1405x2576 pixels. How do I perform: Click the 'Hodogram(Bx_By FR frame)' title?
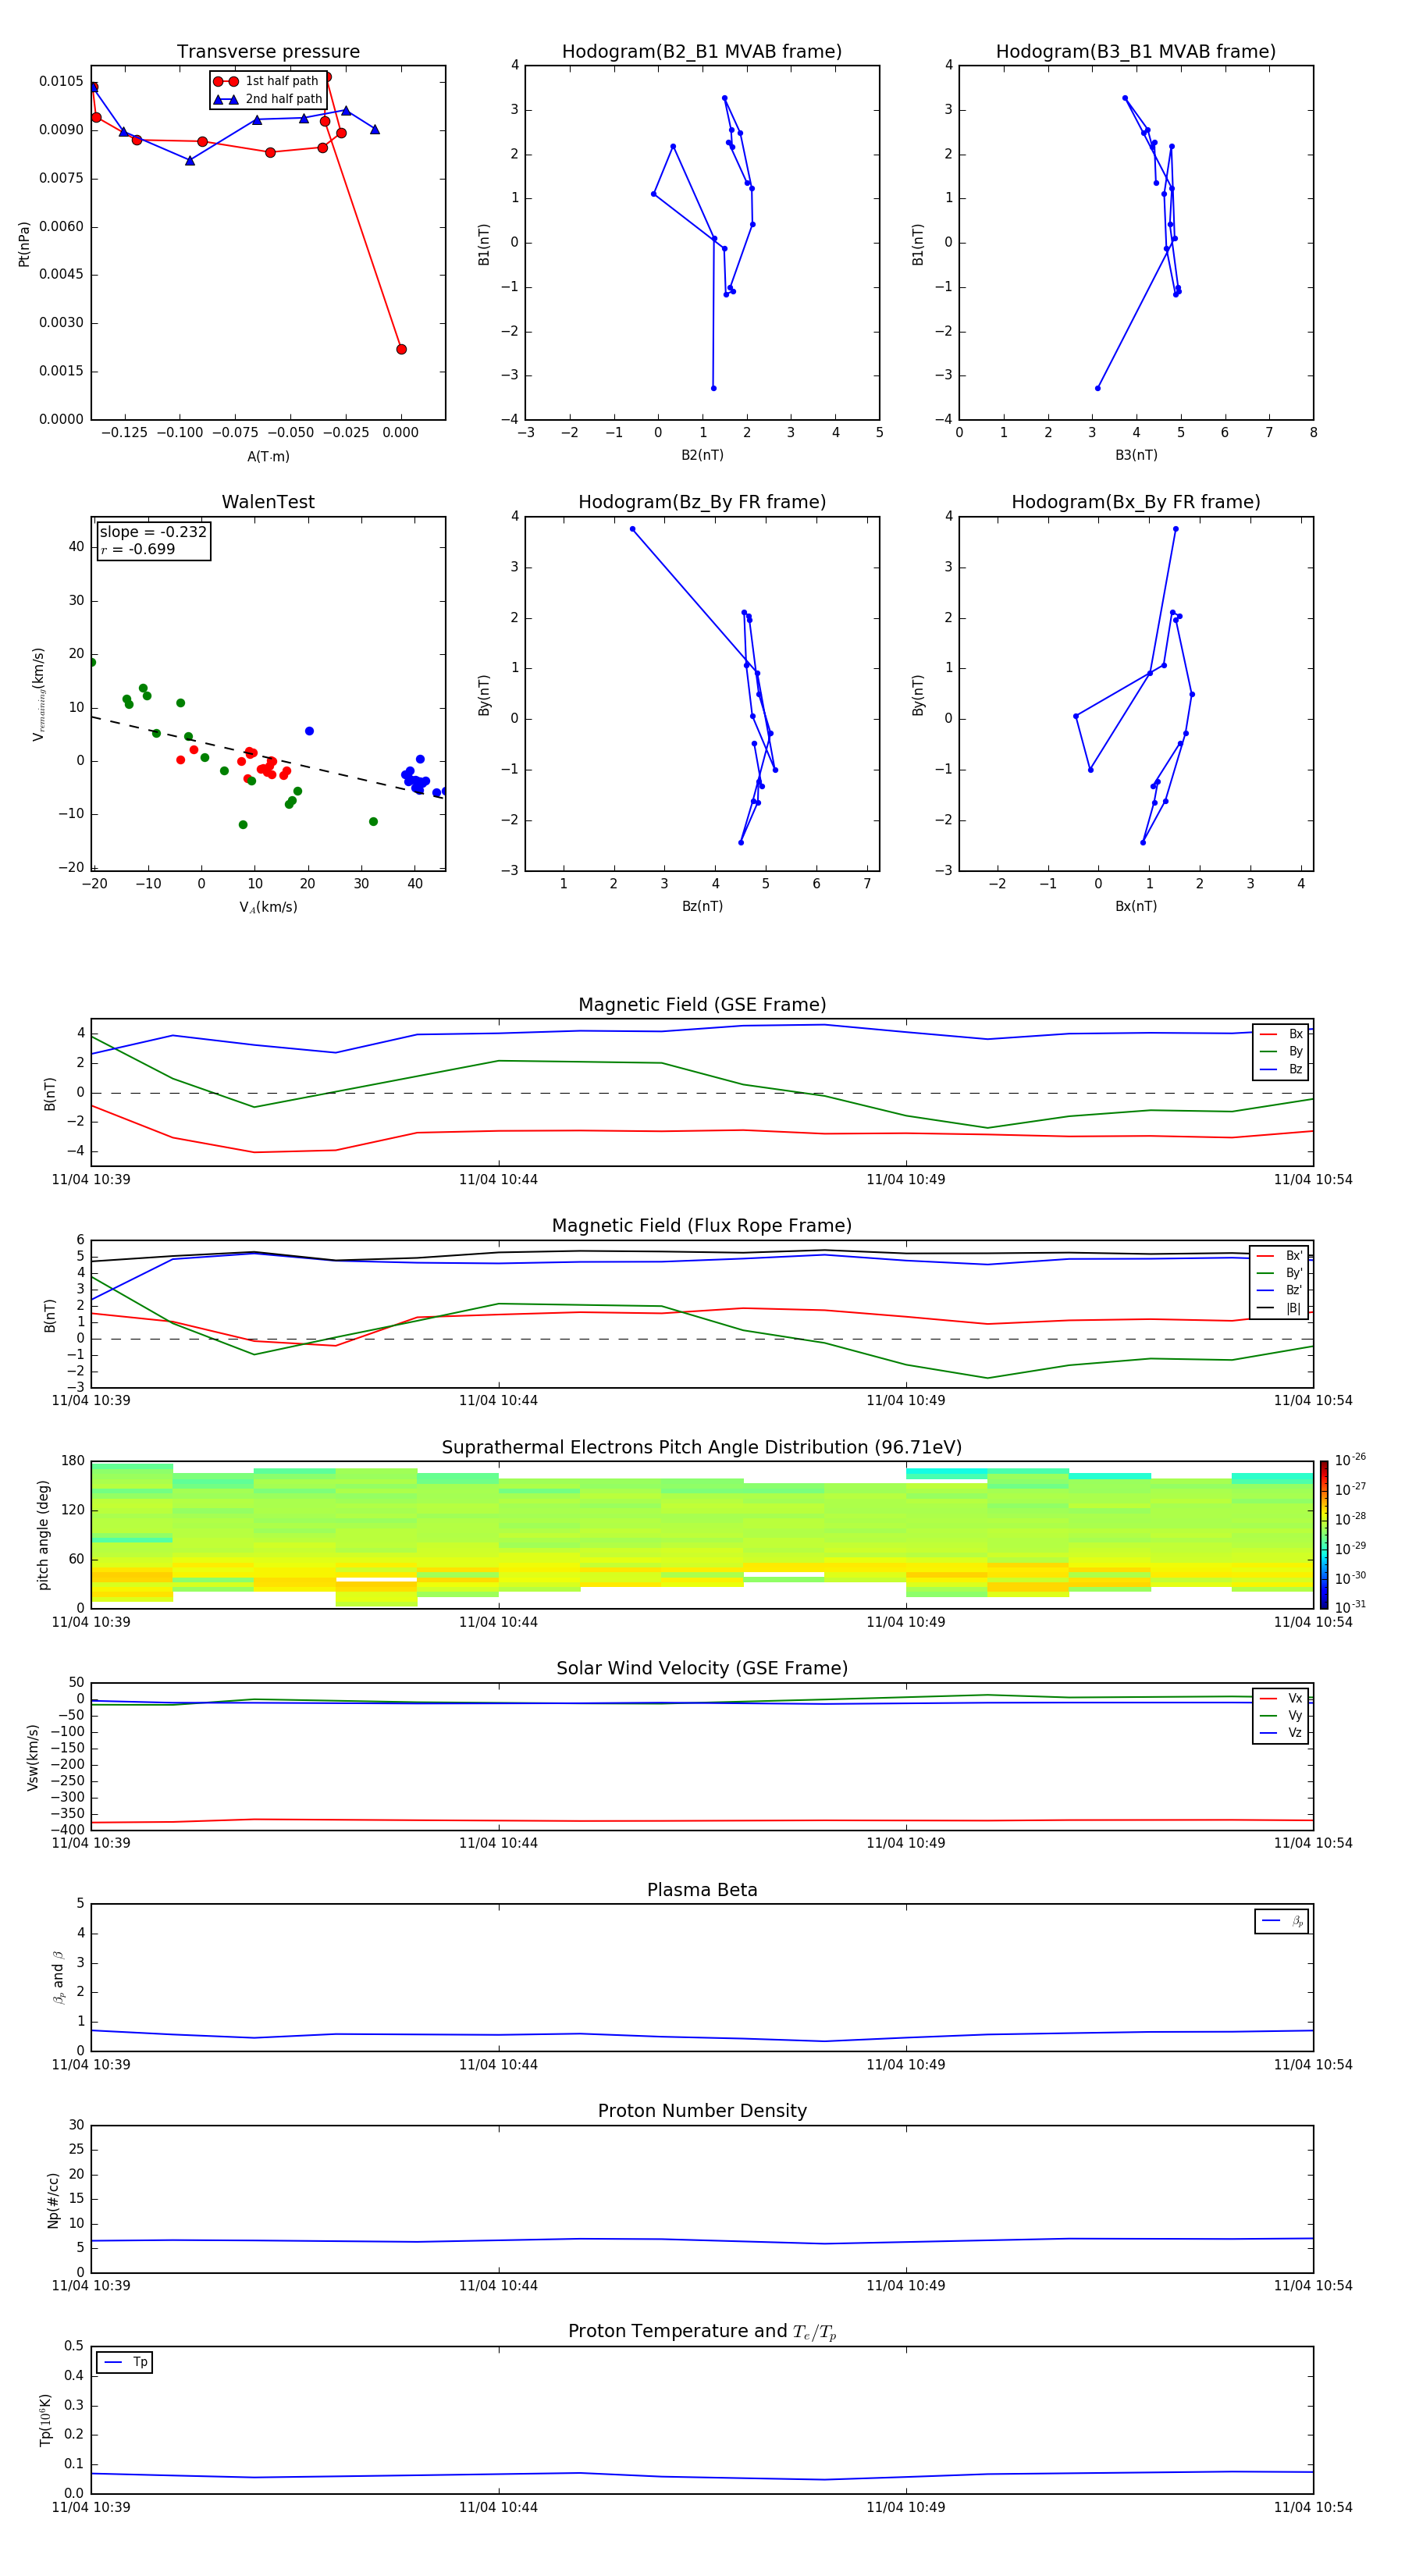(1136, 502)
